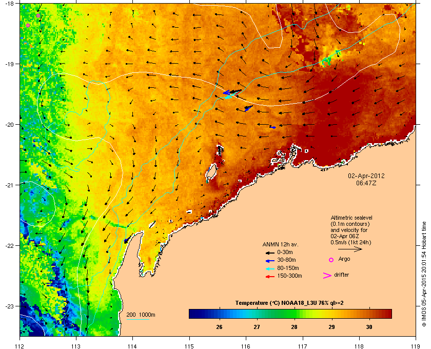Viewport: 431px width, 349px height.
Task: Click the '0.5m/s (1kt 24h)' text
Action: (x=351, y=243)
